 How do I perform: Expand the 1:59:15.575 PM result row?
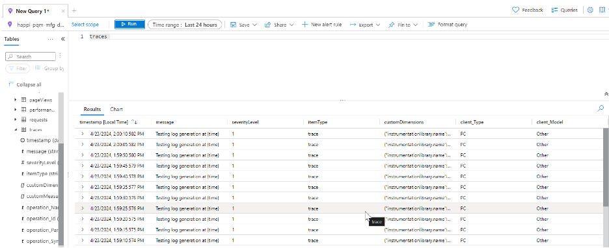[83, 229]
